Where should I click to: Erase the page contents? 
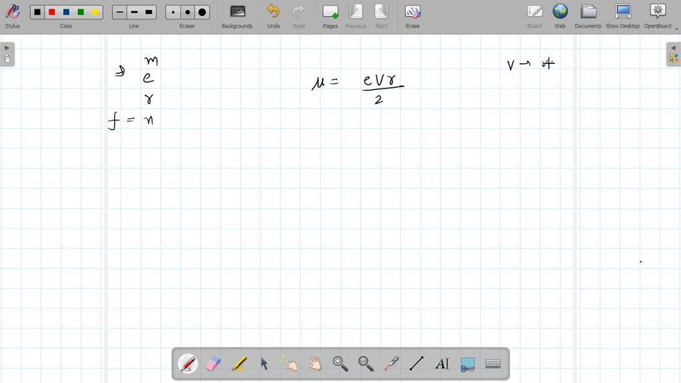tap(412, 17)
